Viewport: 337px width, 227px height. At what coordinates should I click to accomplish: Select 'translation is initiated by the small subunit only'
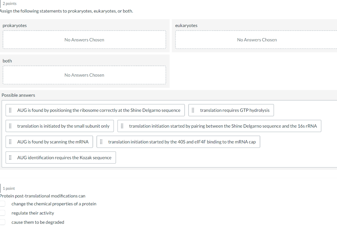coord(63,126)
